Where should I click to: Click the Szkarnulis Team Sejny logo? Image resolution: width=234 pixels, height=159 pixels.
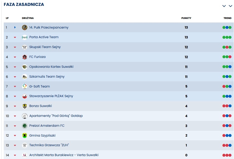[x=25, y=77]
